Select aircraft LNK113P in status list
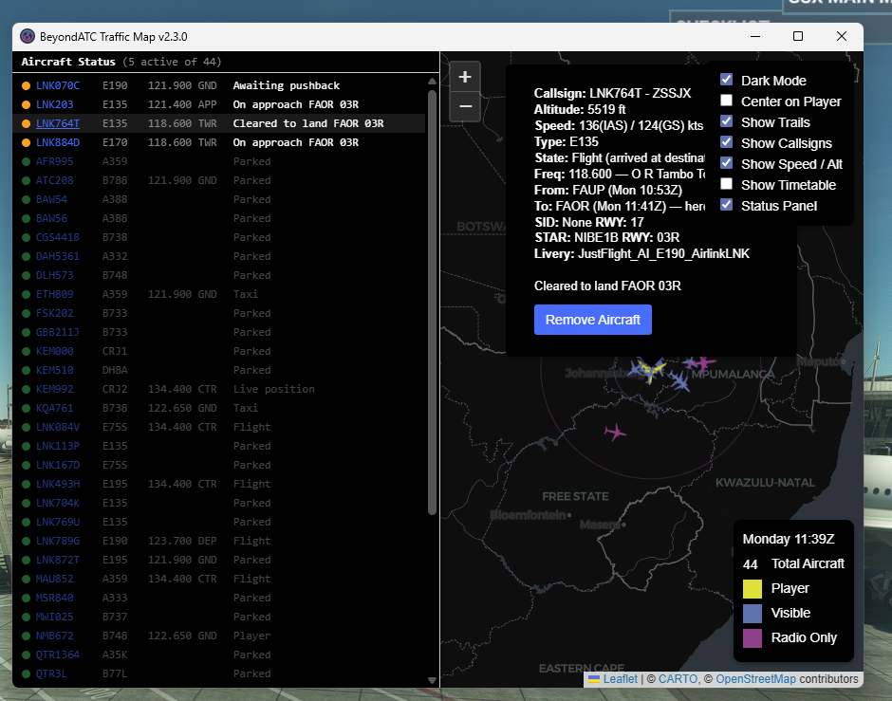Viewport: 892px width, 701px height. click(58, 446)
